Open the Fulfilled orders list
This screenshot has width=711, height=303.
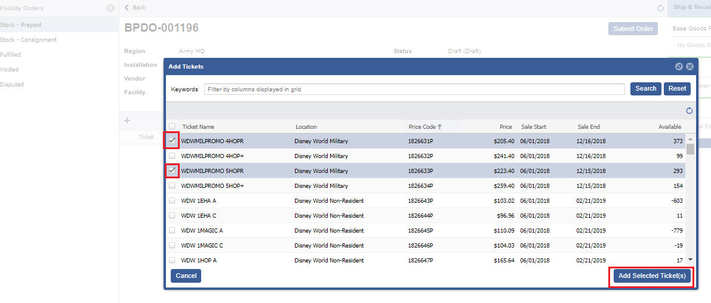[11, 55]
